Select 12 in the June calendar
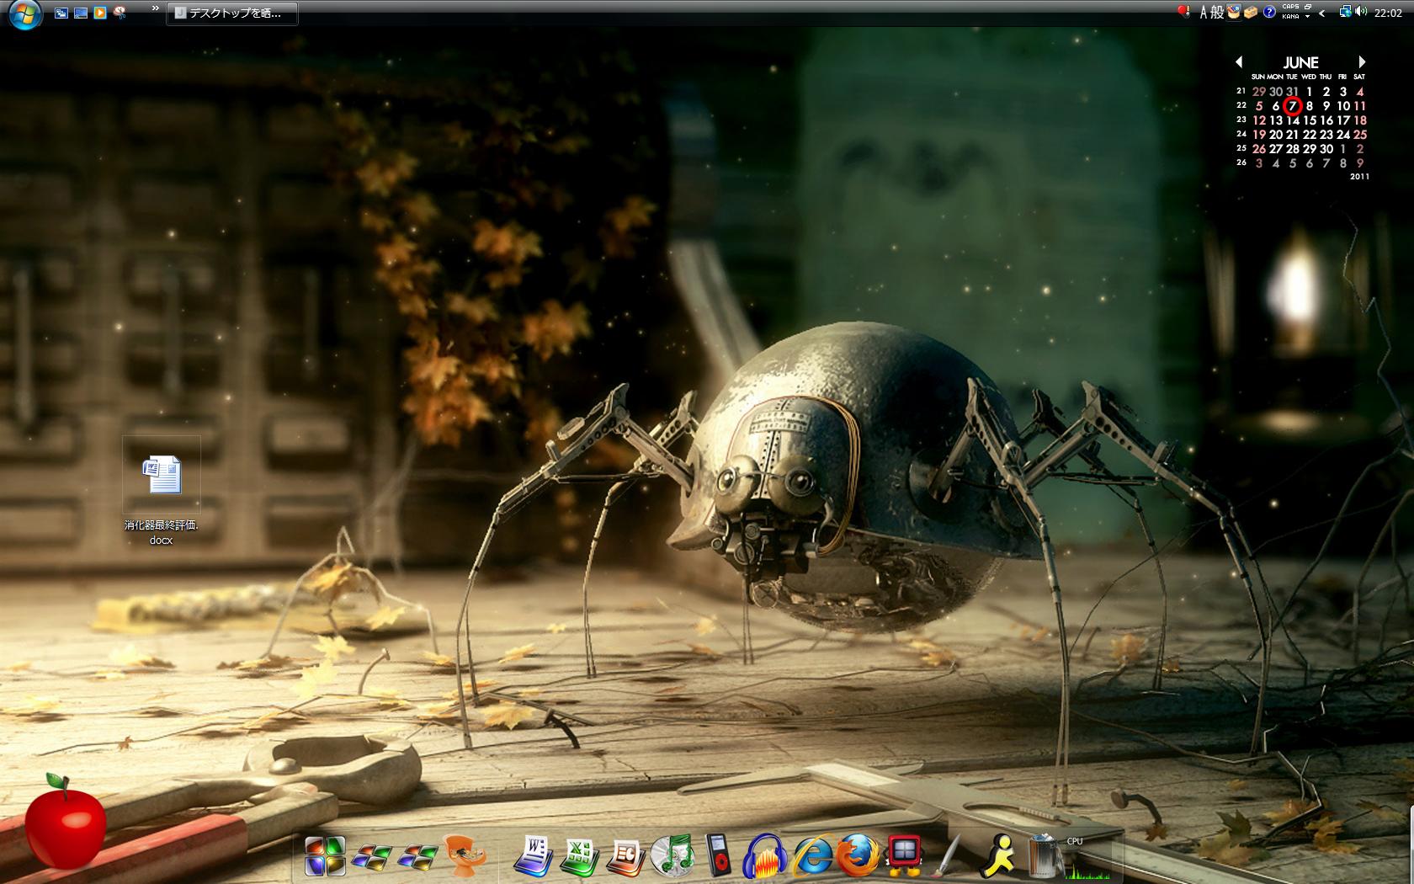The height and width of the screenshot is (884, 1414). click(x=1259, y=120)
